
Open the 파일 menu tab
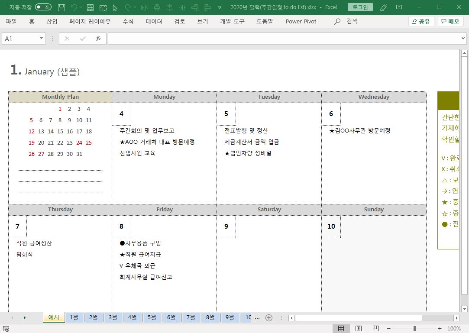(x=11, y=21)
